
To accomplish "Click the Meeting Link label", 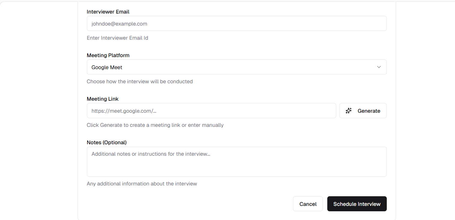I will (102, 99).
